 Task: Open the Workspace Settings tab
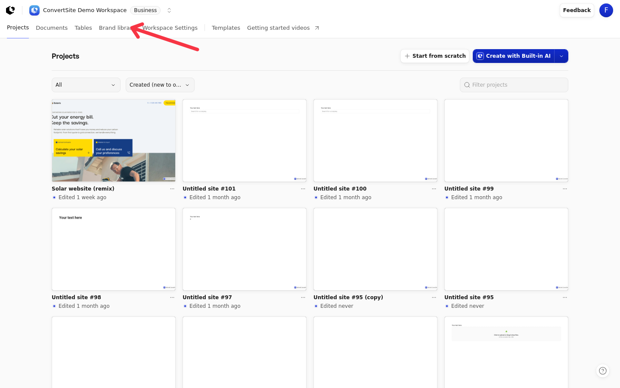(x=170, y=28)
